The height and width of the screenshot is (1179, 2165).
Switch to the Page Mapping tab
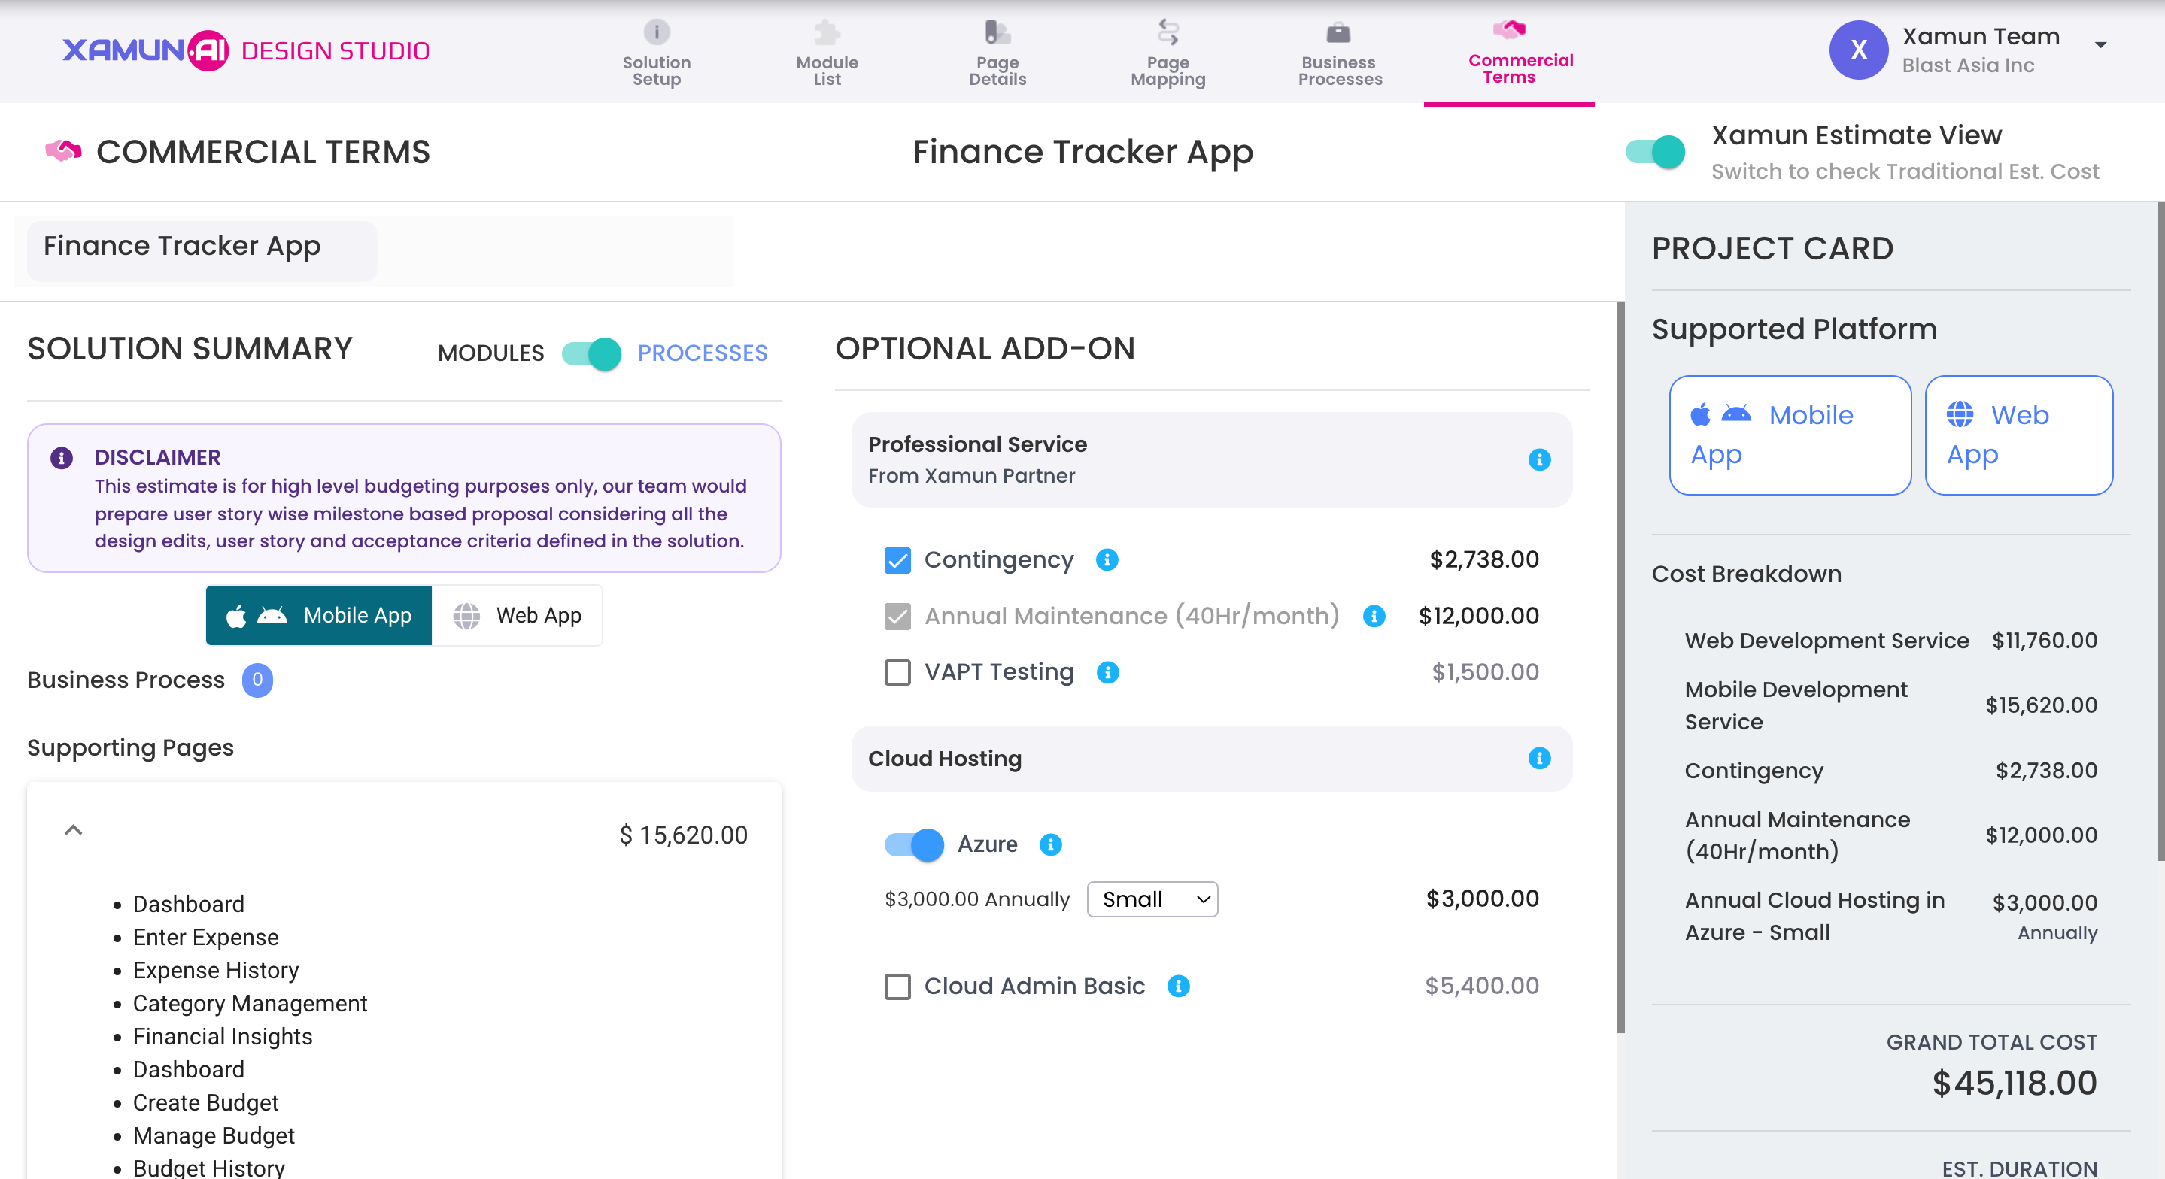coord(1168,54)
